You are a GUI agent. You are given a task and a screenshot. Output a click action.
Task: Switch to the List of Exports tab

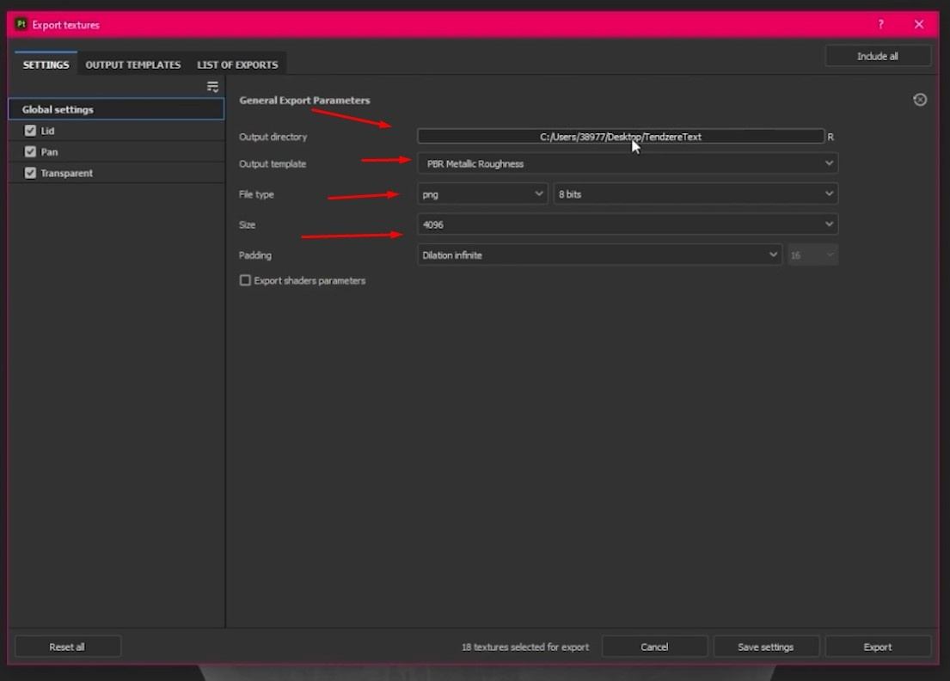(237, 64)
